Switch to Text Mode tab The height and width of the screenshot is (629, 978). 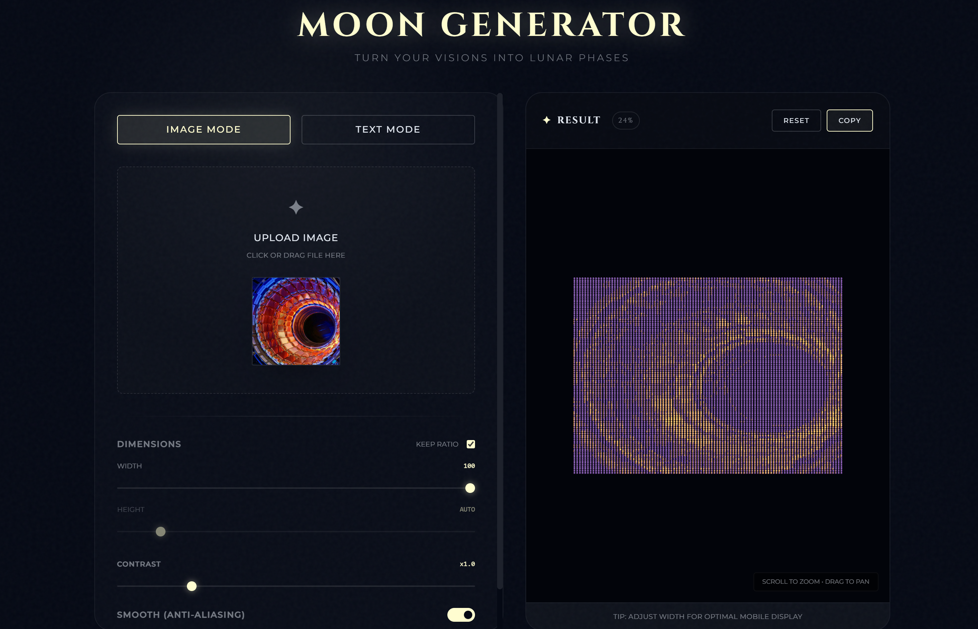388,130
